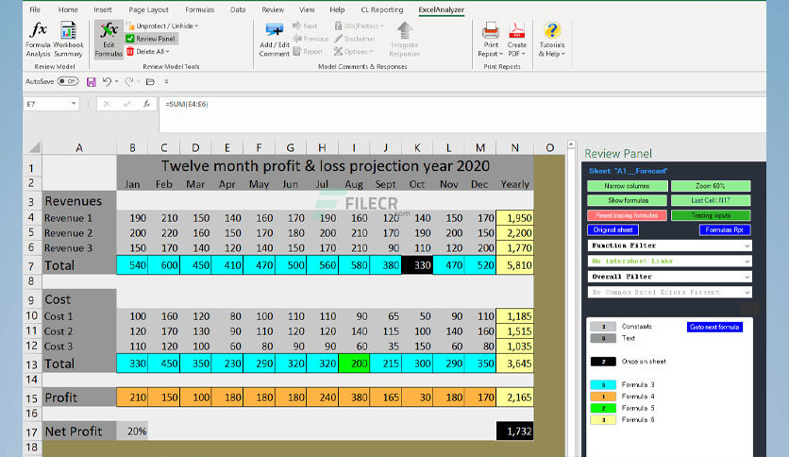Open Tutorials & Help
This screenshot has height=457, width=789.
click(x=552, y=40)
